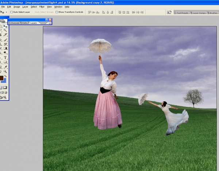Open the tool preset picker arrow

[x=7, y=12]
